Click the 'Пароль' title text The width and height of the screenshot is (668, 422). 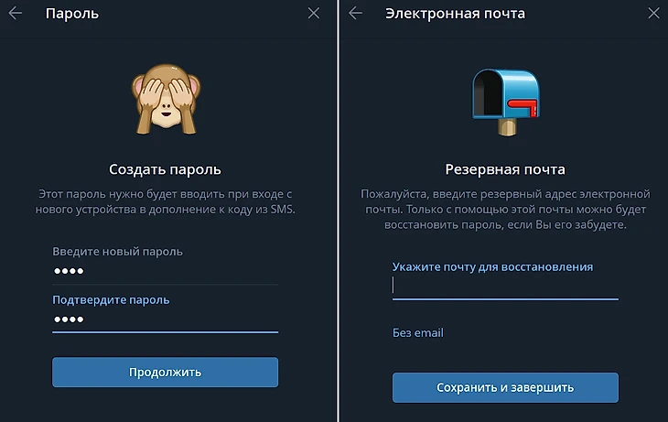(x=72, y=14)
